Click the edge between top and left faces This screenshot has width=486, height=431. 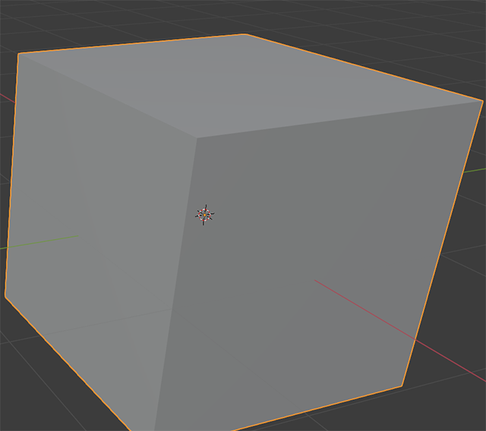106,95
